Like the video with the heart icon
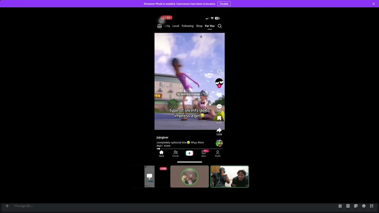This screenshot has height=213, width=379. [219, 95]
